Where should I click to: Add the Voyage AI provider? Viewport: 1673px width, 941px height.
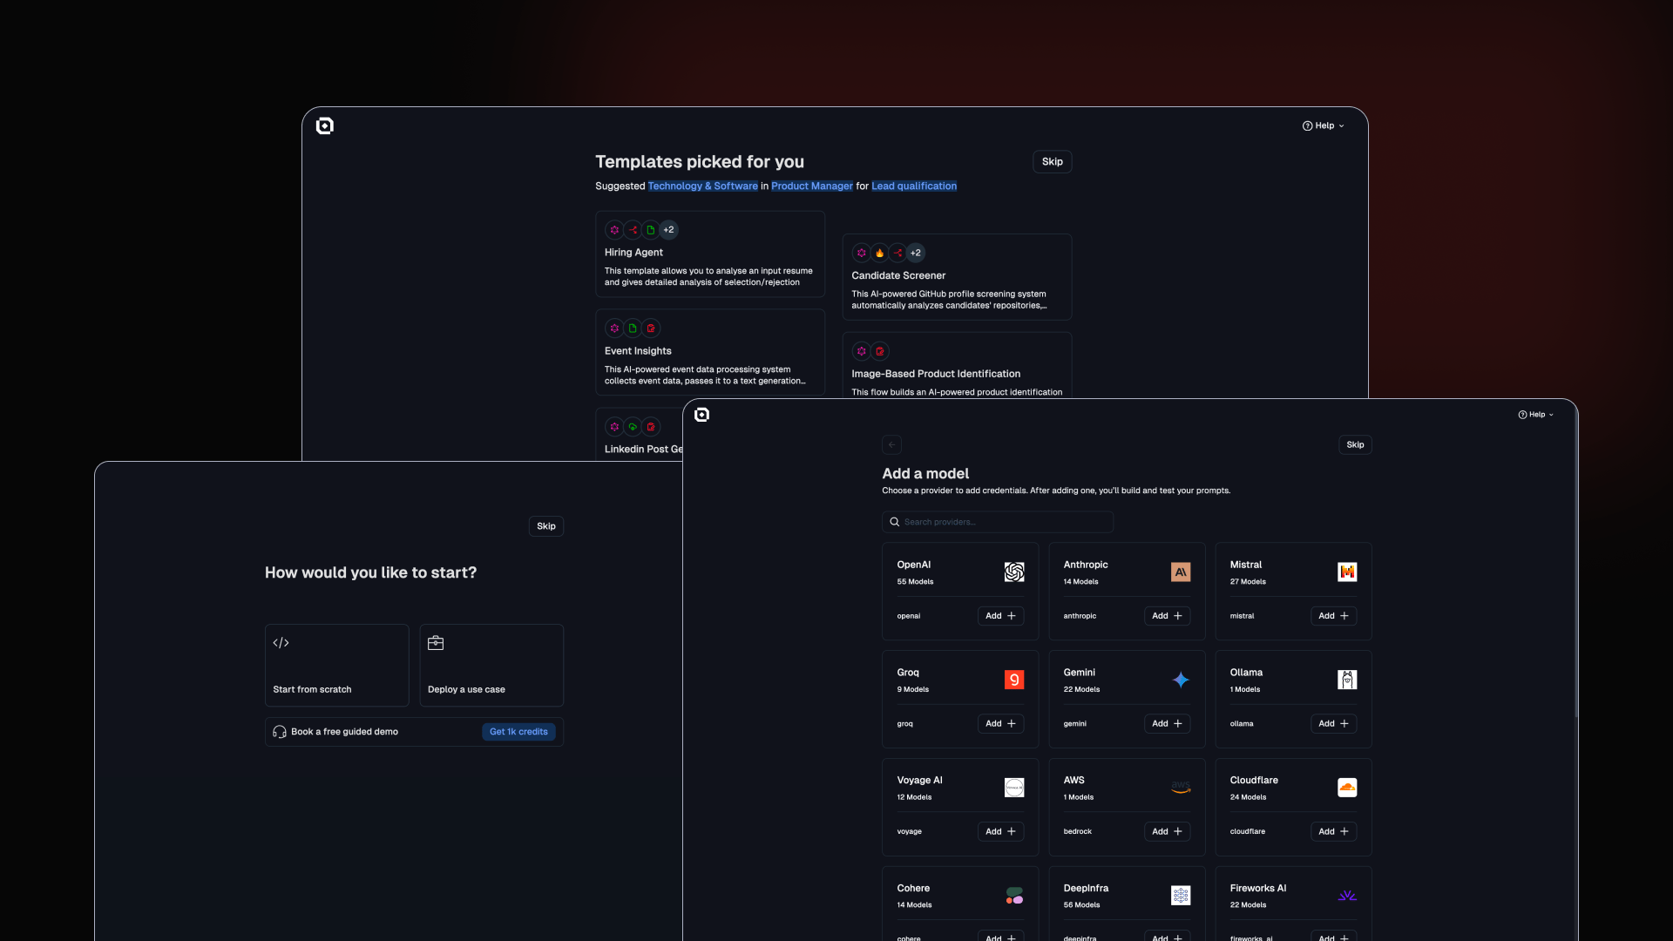click(x=999, y=831)
